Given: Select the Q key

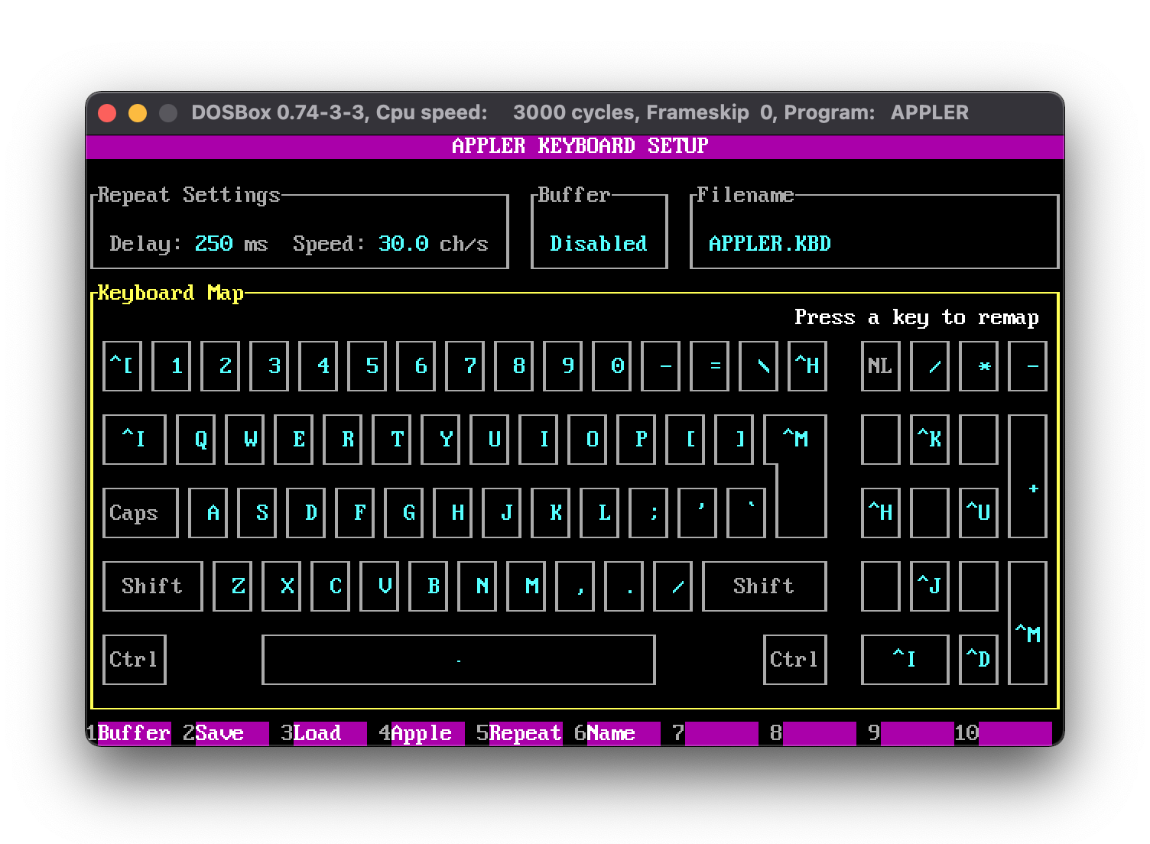Looking at the screenshot, I should [196, 440].
